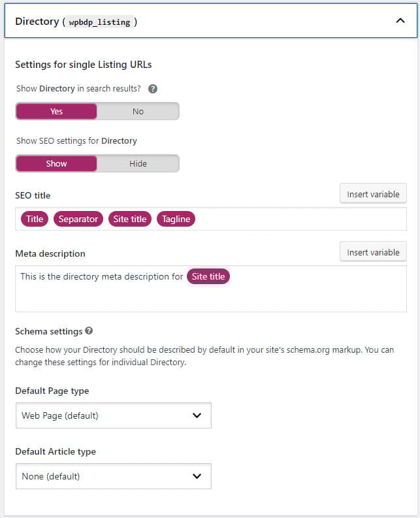Select the Separator variable tag
Screen dimensions: 420x518
tap(78, 219)
